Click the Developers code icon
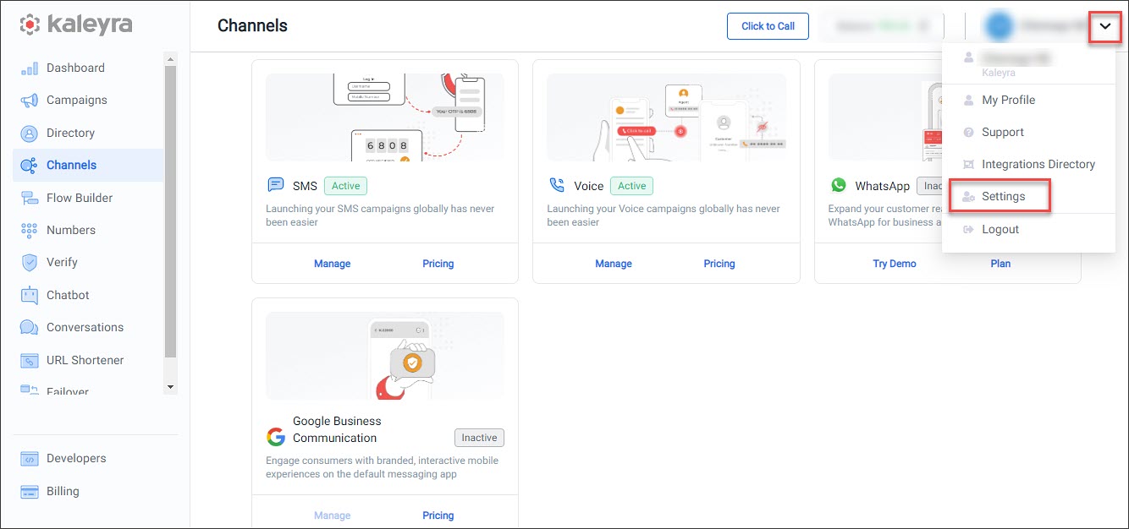The width and height of the screenshot is (1129, 529). tap(30, 459)
